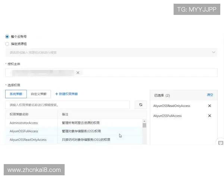The width and height of the screenshot is (224, 179).
Task: Click AliyunOSSFullAccess text in selected panel
Action: [167, 116]
